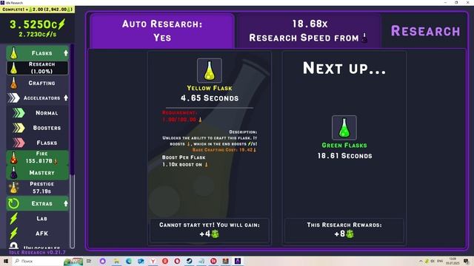Show hidden system tray icons
The image size is (474, 266).
421,261
